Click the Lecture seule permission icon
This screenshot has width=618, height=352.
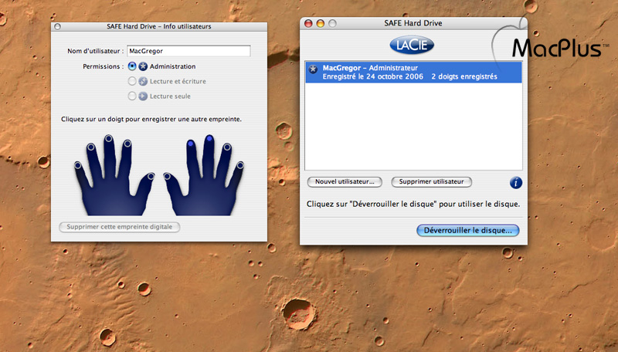click(x=143, y=96)
